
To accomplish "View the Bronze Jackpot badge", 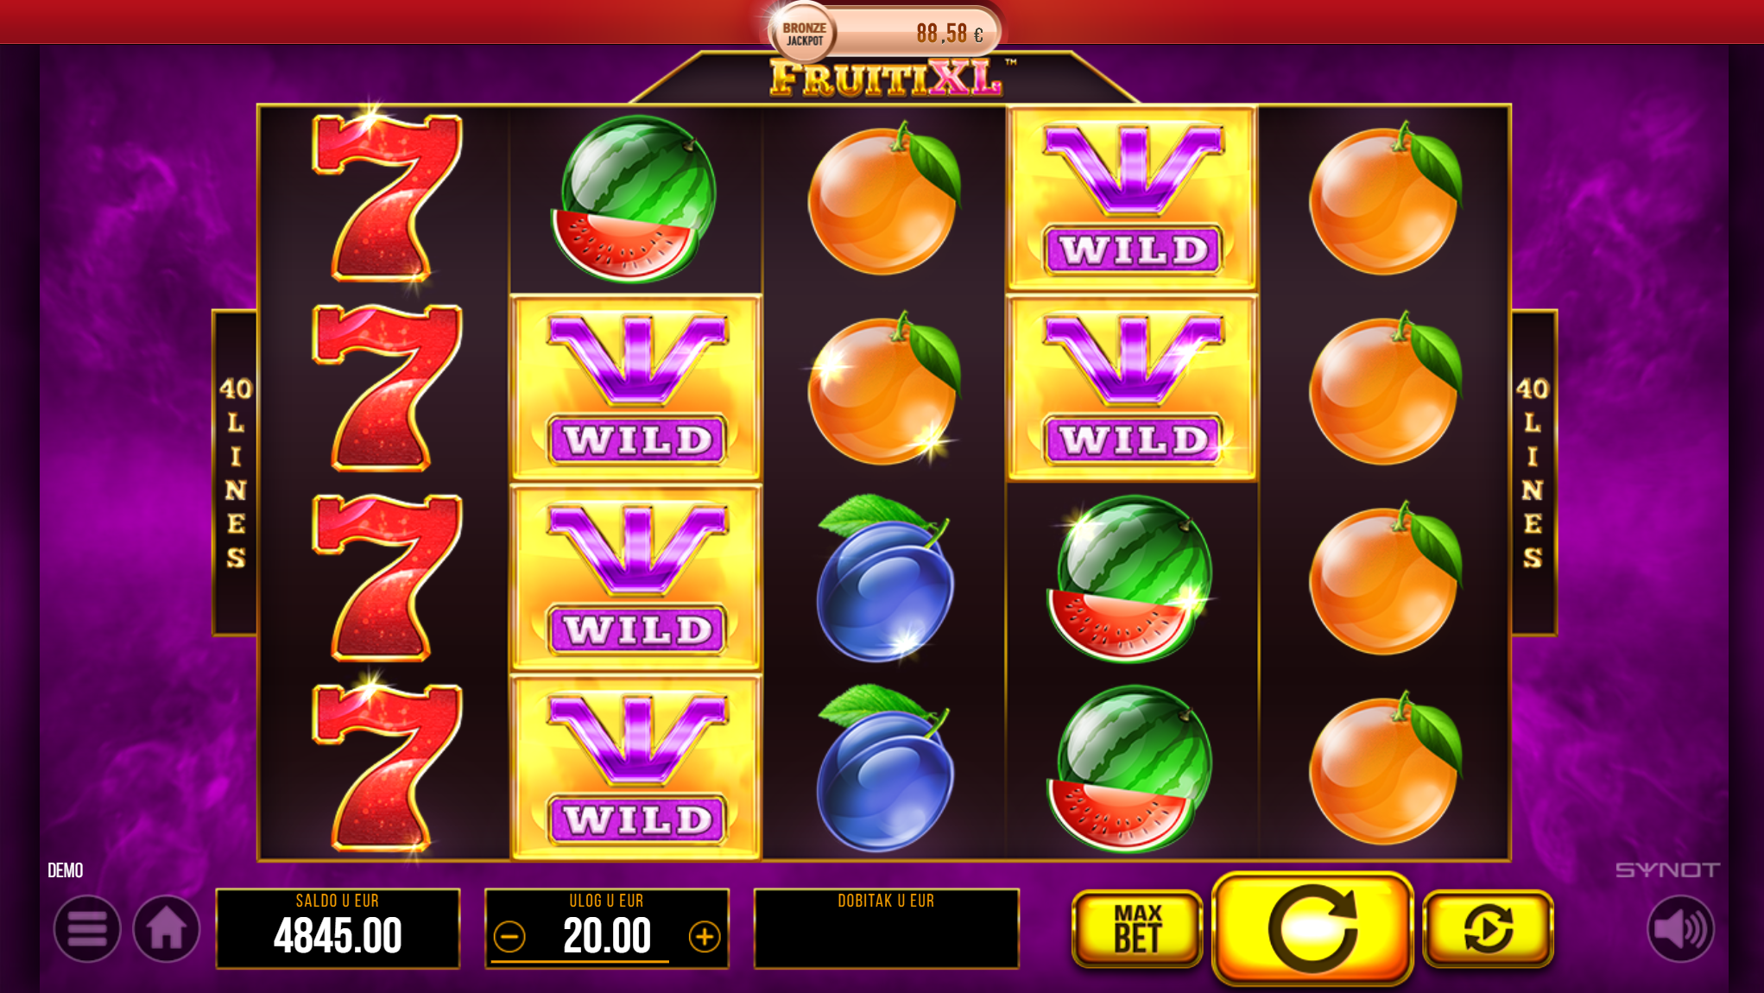I will pos(804,34).
